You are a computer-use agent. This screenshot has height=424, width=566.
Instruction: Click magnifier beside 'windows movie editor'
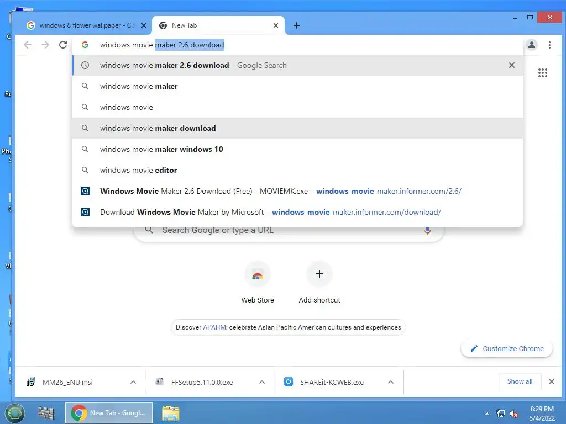coord(85,170)
